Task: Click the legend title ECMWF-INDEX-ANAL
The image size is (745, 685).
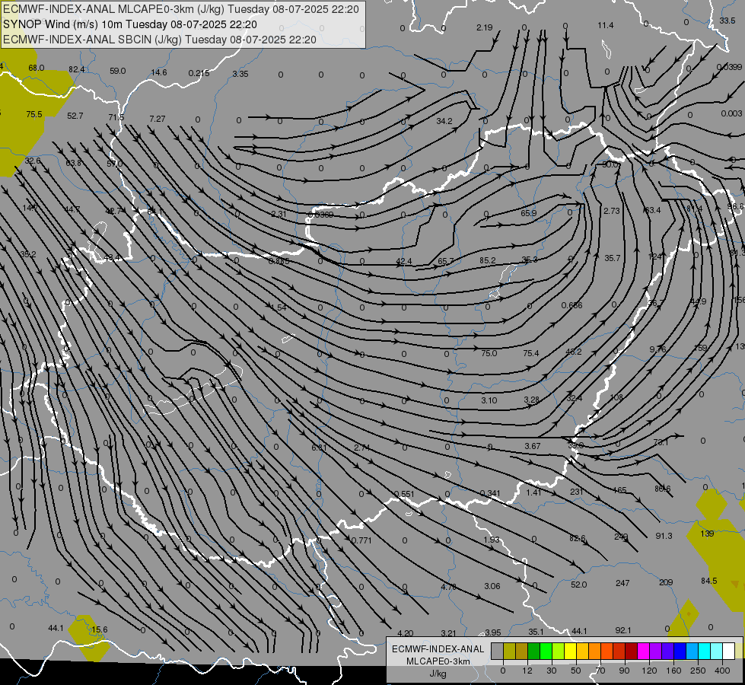Action: click(x=438, y=649)
